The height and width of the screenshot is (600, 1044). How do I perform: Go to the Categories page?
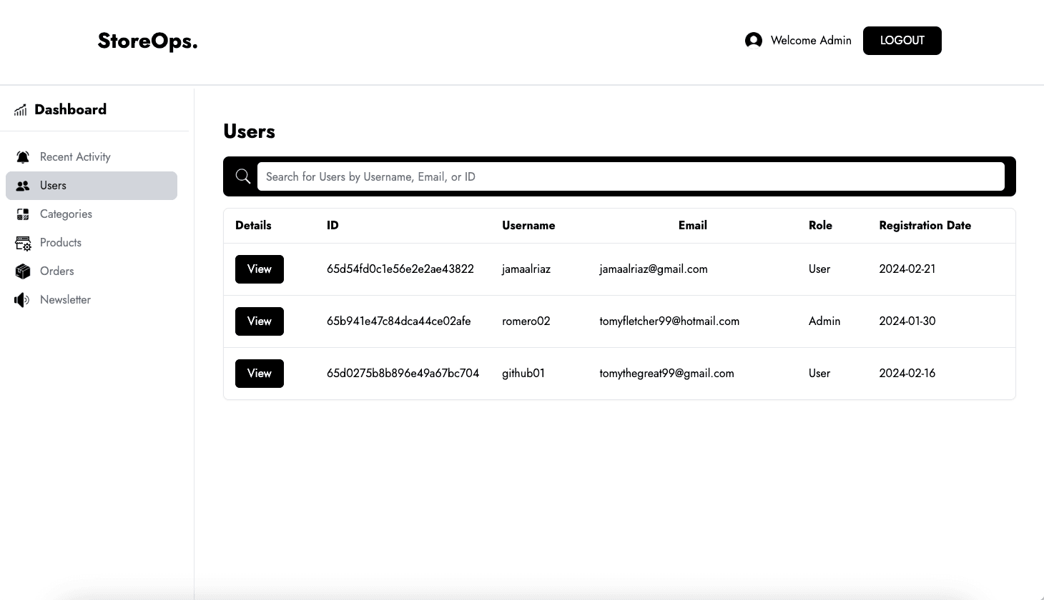[66, 214]
